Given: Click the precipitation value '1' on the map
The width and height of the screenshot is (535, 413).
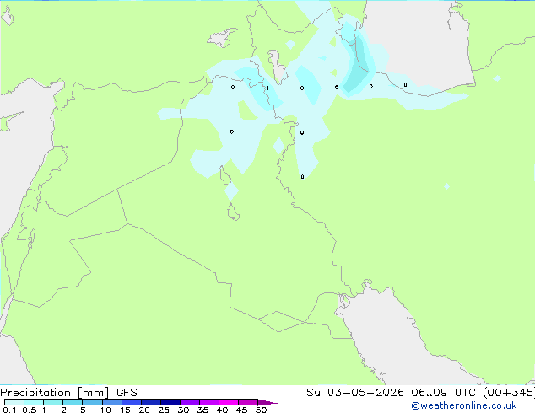Looking at the screenshot, I should coord(267,88).
